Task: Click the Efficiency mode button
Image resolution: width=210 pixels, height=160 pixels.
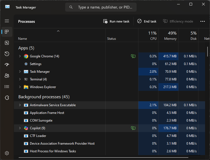Action: pyautogui.click(x=178, y=21)
